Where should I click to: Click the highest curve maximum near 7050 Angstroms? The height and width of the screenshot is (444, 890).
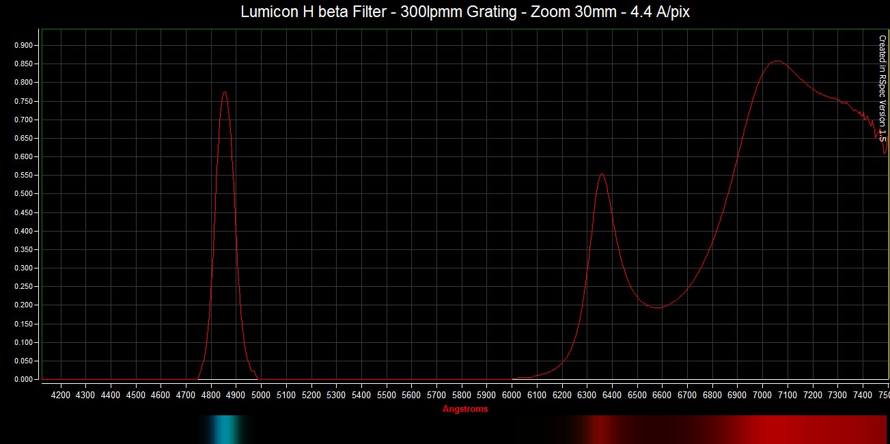click(777, 61)
